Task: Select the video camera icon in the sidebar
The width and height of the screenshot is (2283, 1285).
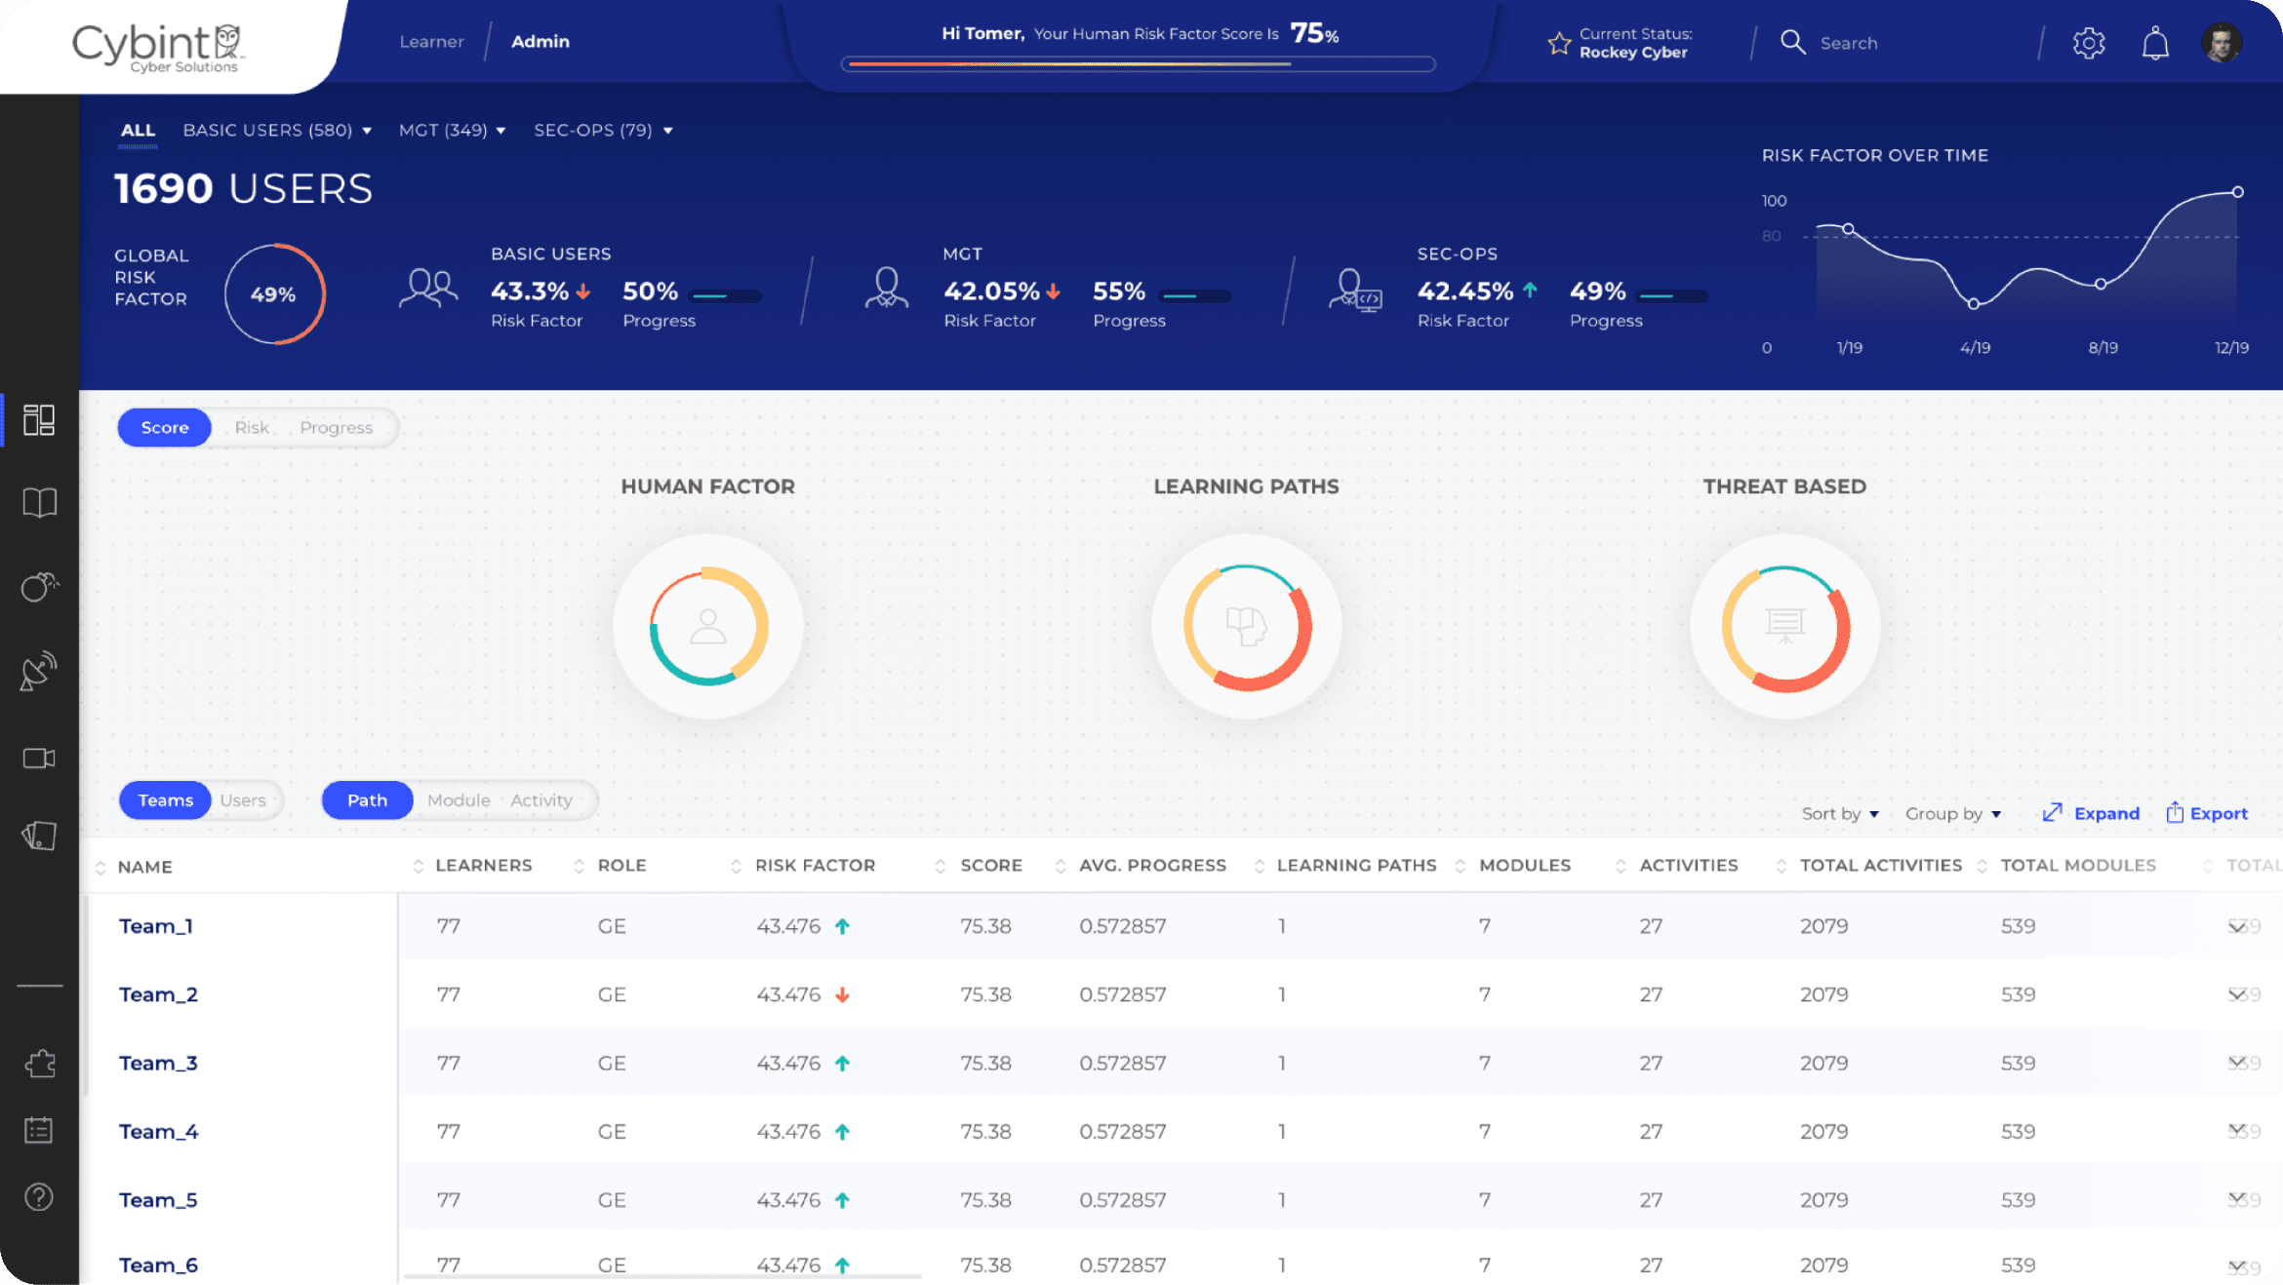Action: (39, 758)
